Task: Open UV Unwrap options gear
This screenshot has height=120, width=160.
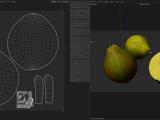Action: [x=89, y=13]
